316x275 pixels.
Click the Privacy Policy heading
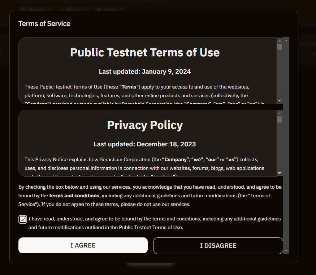145,125
